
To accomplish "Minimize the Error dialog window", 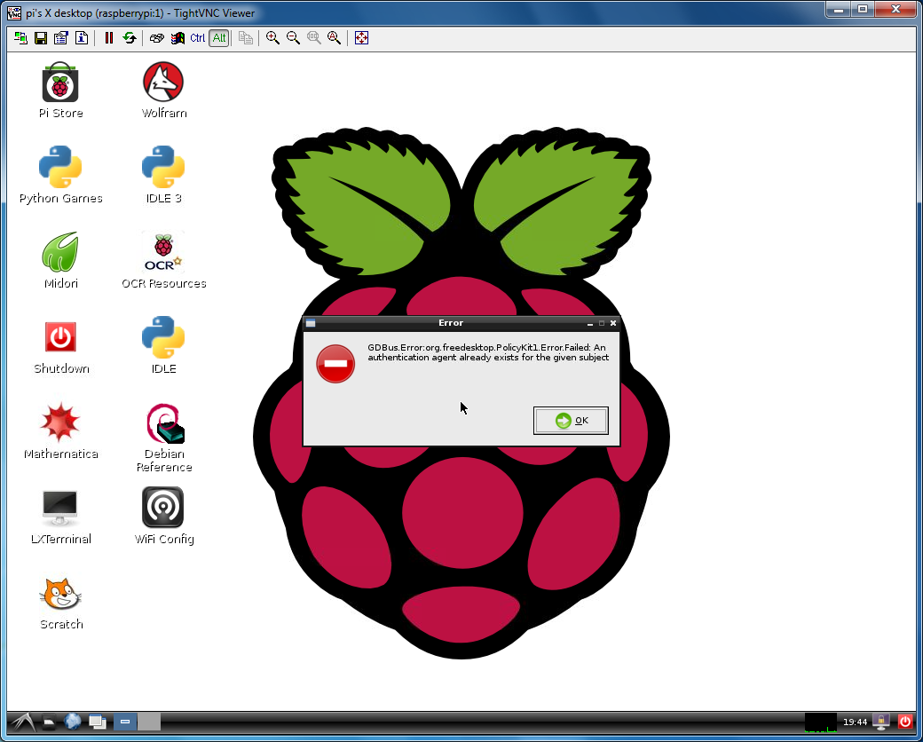I will tap(590, 323).
